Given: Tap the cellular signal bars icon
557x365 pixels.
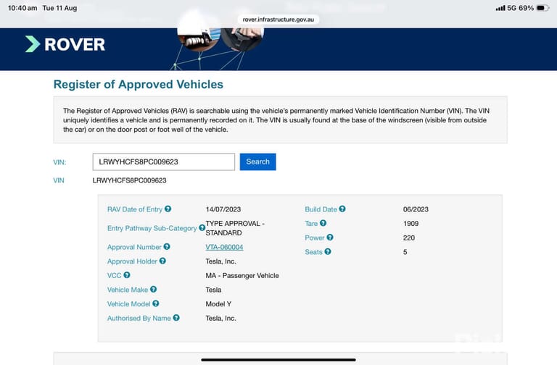Looking at the screenshot, I should [500, 8].
